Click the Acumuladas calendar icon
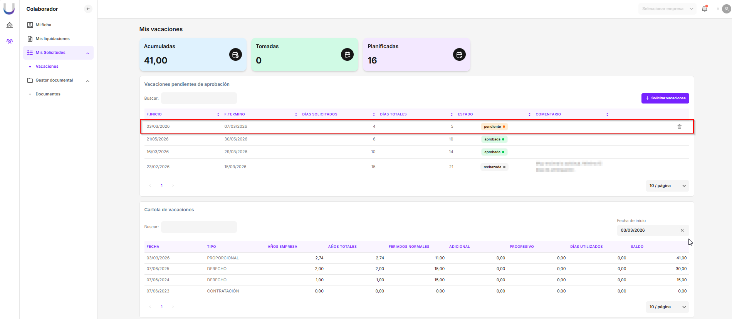 click(x=235, y=55)
